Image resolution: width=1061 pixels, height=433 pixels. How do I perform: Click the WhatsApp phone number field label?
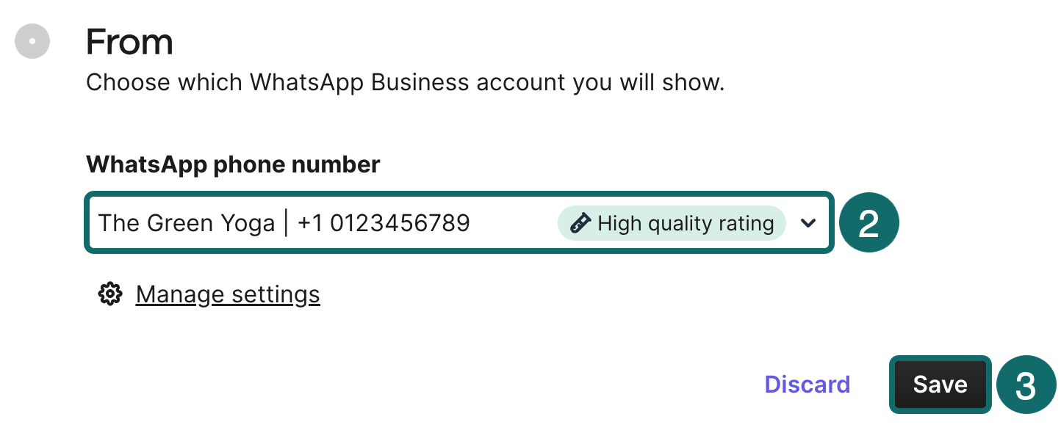pos(233,164)
